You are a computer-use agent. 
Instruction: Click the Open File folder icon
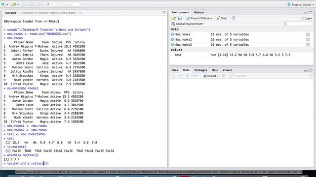13,4
